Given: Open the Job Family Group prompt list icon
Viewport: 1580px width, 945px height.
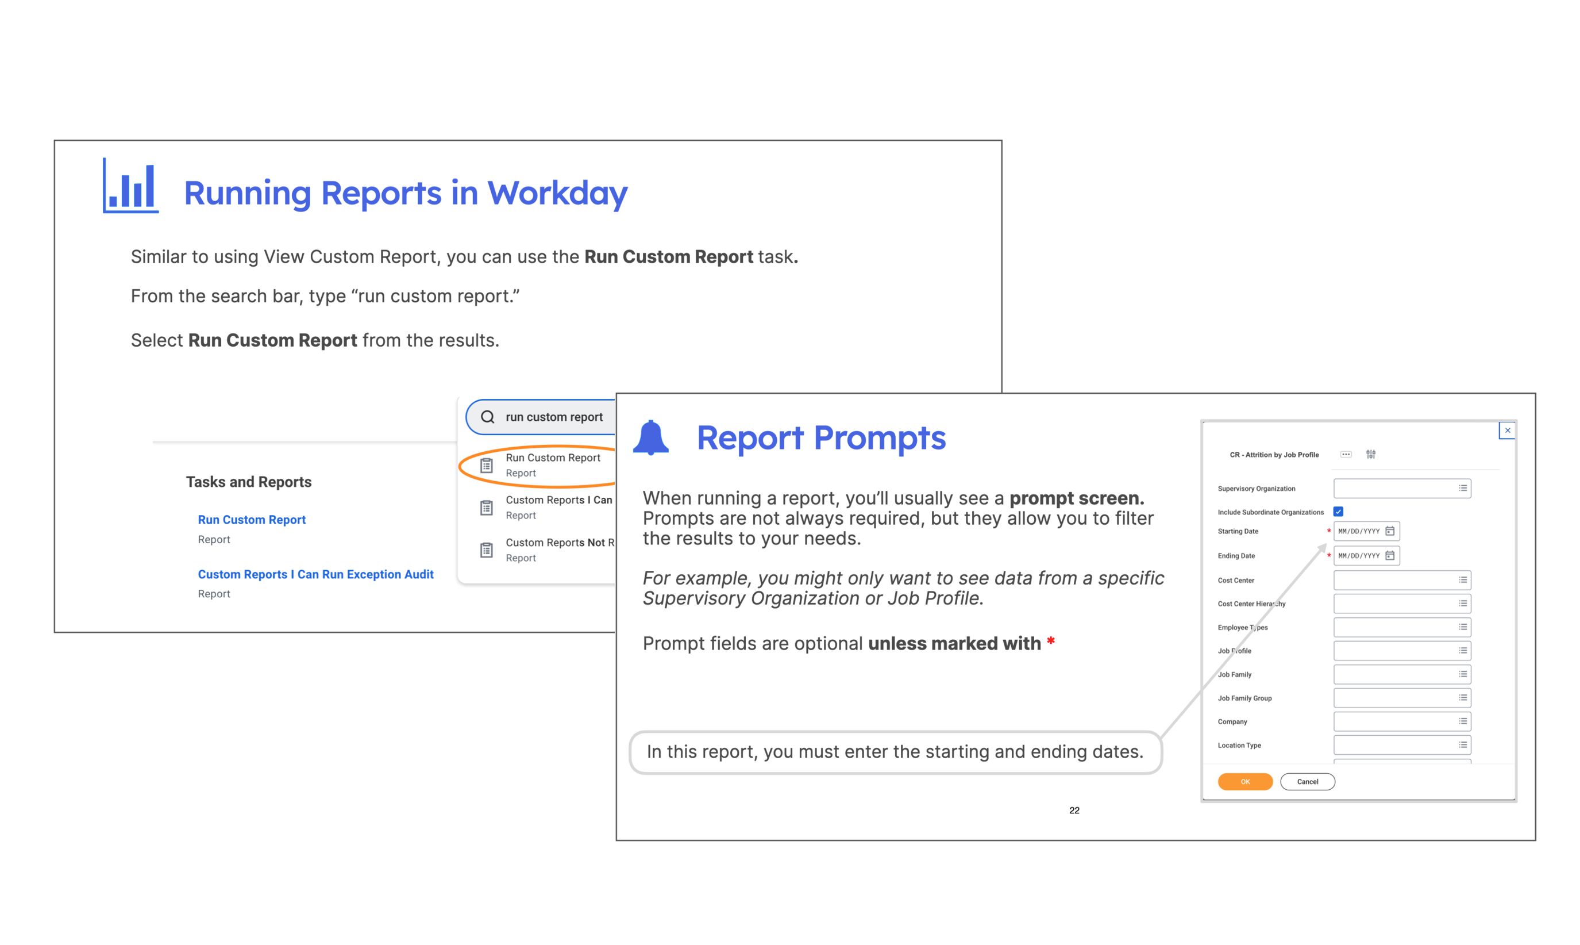Looking at the screenshot, I should pos(1463,698).
